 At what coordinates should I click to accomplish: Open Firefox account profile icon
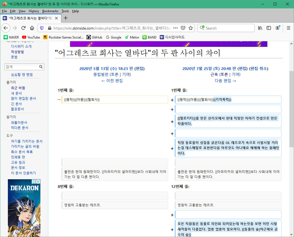coord(277,28)
